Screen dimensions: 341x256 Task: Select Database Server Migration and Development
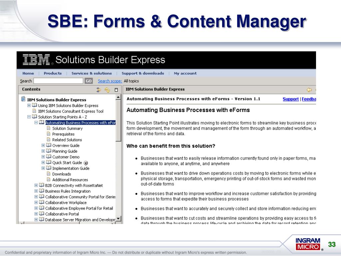pyautogui.click(x=80, y=220)
